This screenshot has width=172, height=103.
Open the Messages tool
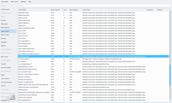pyautogui.click(x=9, y=24)
